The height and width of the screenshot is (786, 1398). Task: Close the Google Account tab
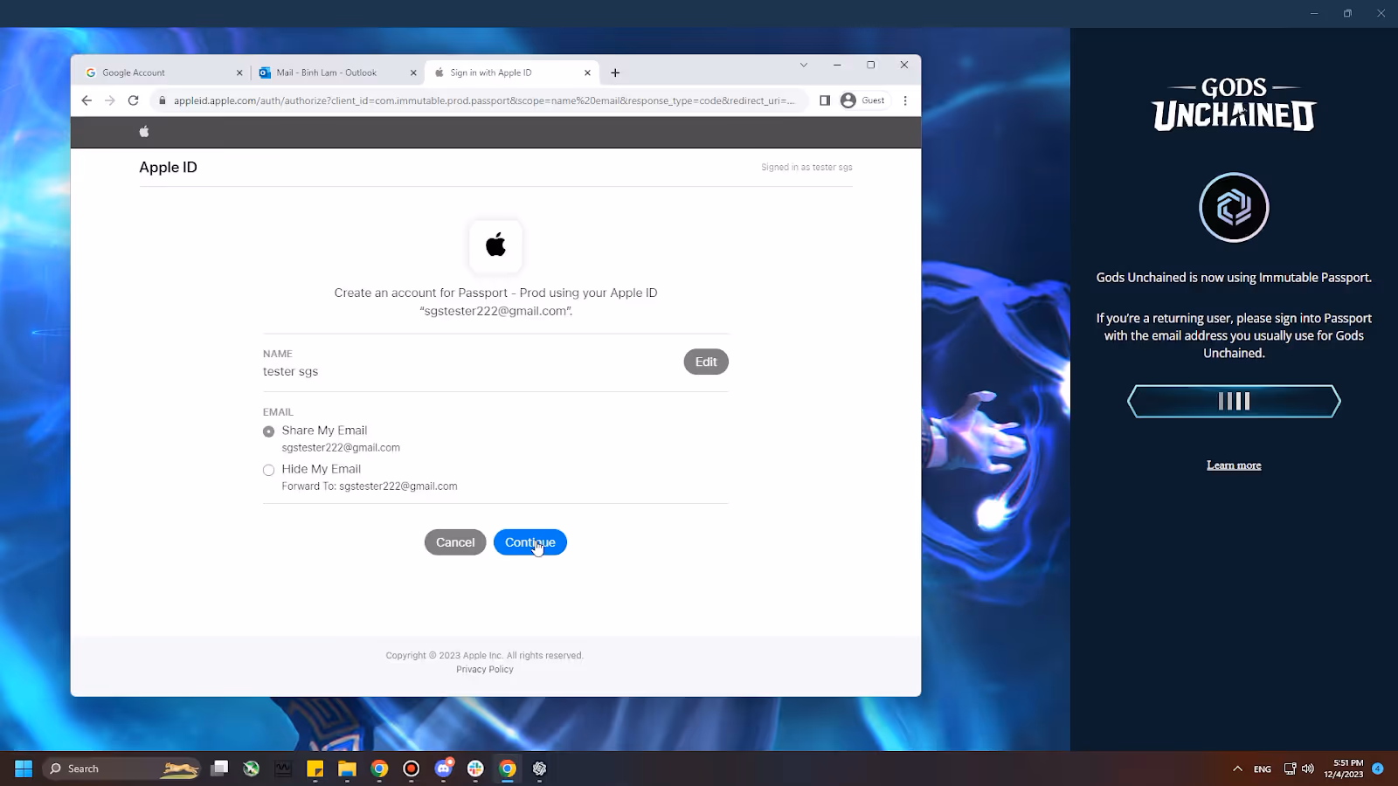tap(239, 73)
